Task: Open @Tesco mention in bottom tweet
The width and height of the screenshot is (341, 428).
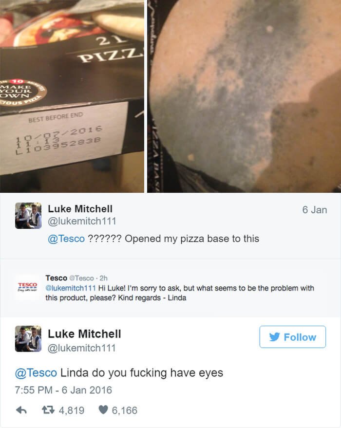Action: 36,373
